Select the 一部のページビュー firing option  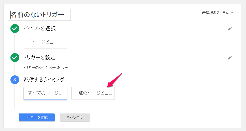93,93
